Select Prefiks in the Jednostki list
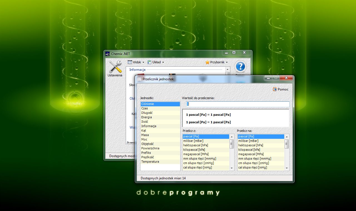The height and width of the screenshot is (211, 356). (160, 153)
